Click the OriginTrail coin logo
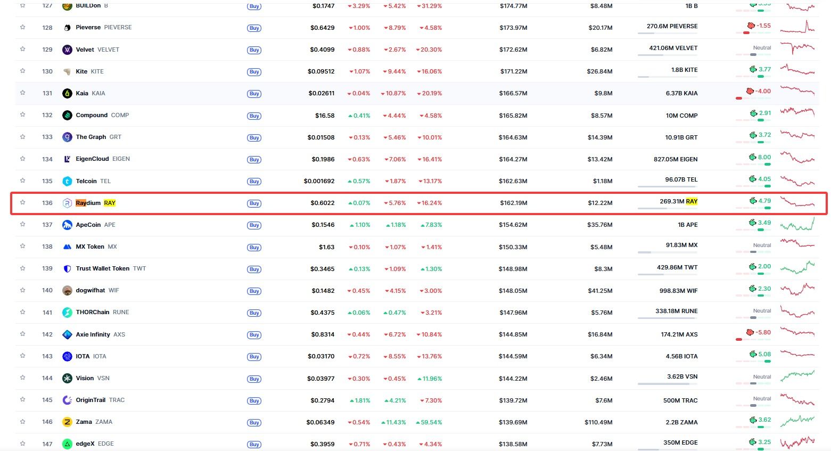The height and width of the screenshot is (451, 831). click(67, 400)
